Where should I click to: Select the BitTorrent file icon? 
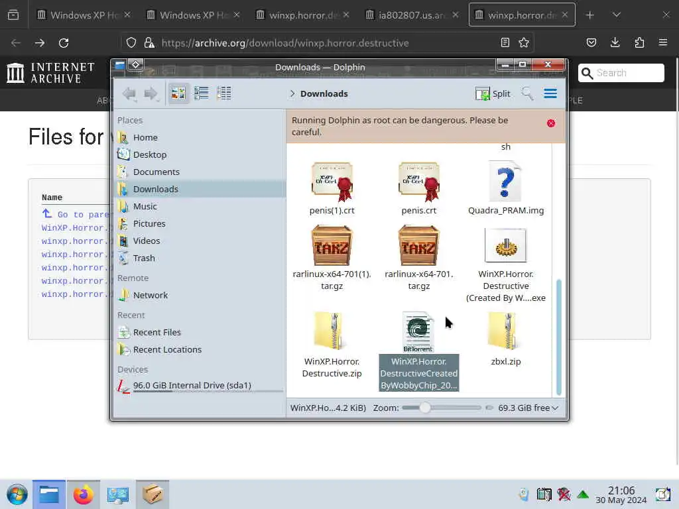[418, 333]
